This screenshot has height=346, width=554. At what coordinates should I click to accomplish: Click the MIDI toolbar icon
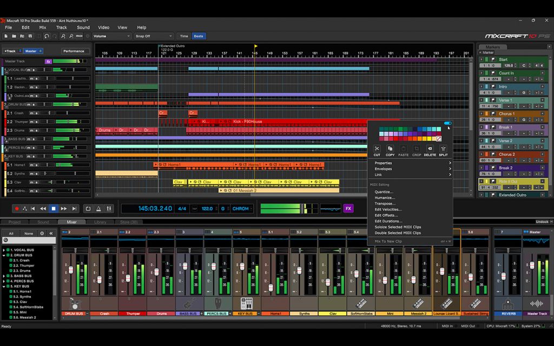pyautogui.click(x=79, y=36)
